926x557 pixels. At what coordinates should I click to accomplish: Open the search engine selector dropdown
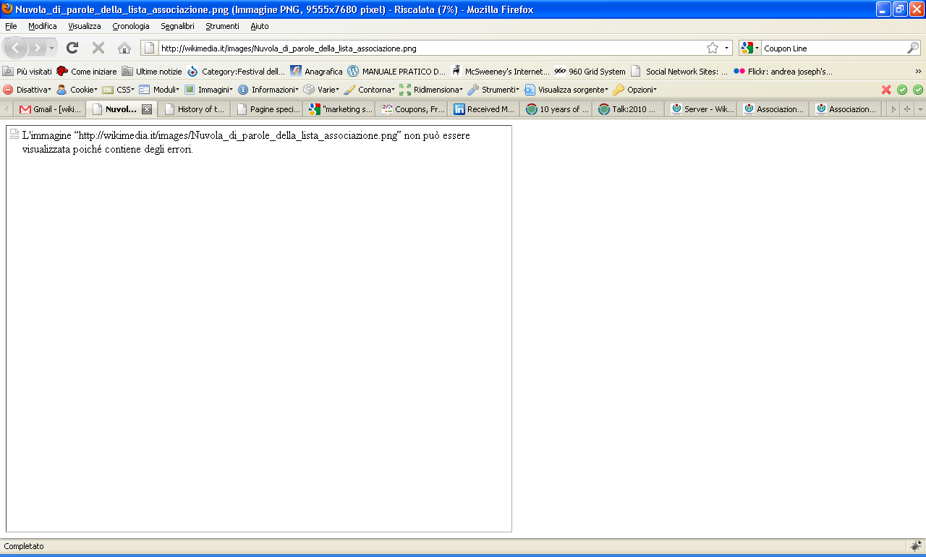pos(750,48)
